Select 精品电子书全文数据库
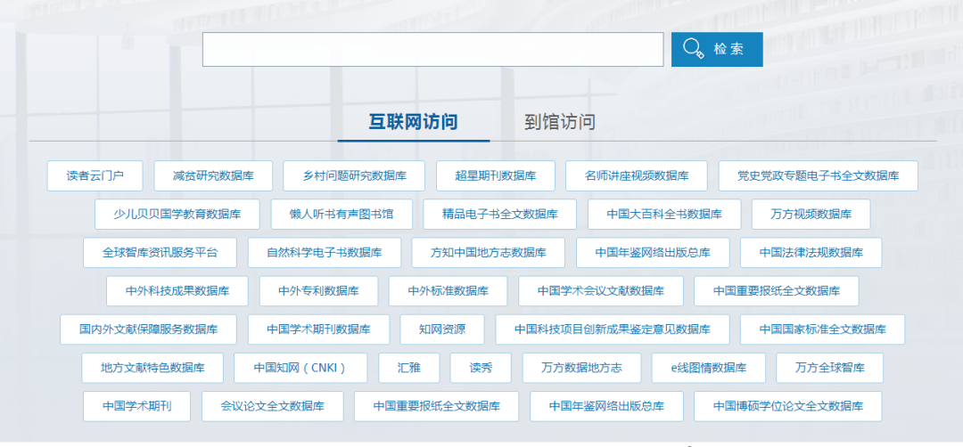 pyautogui.click(x=500, y=214)
